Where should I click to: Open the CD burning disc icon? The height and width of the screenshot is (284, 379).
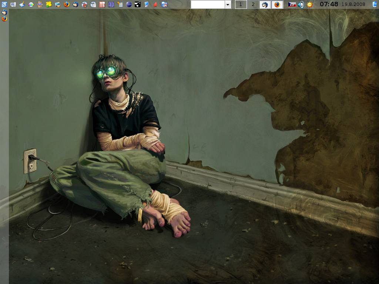(x=84, y=4)
